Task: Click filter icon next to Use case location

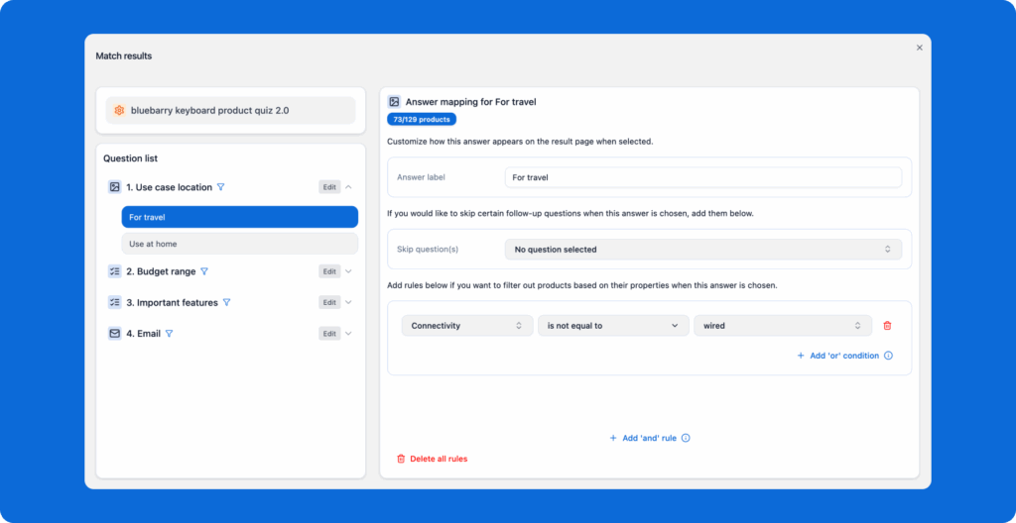Action: pos(221,187)
